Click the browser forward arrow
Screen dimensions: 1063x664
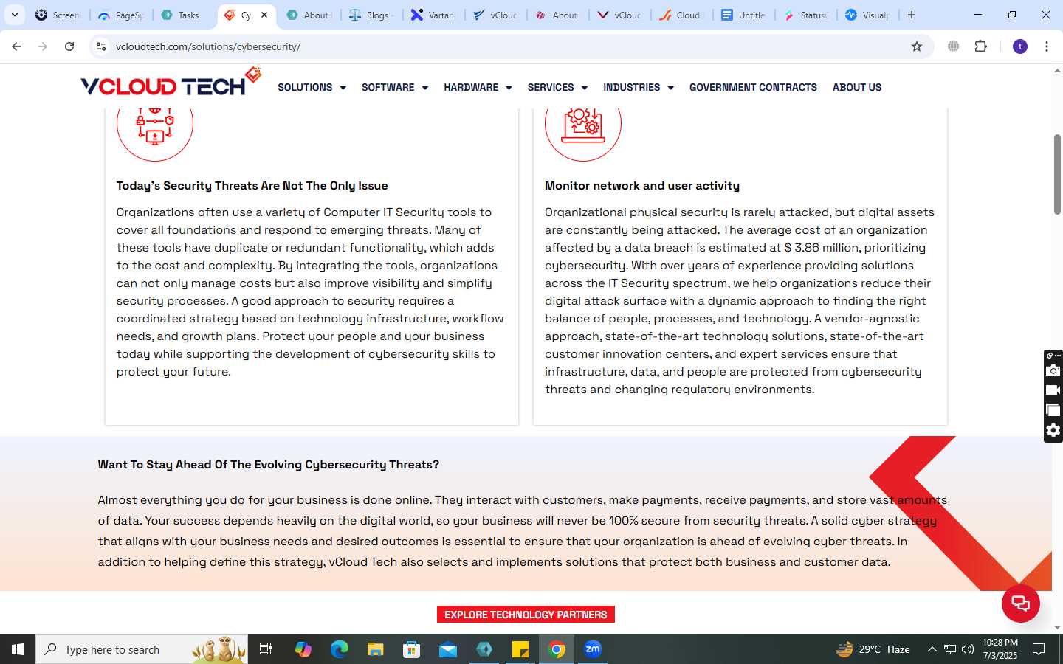[43, 46]
